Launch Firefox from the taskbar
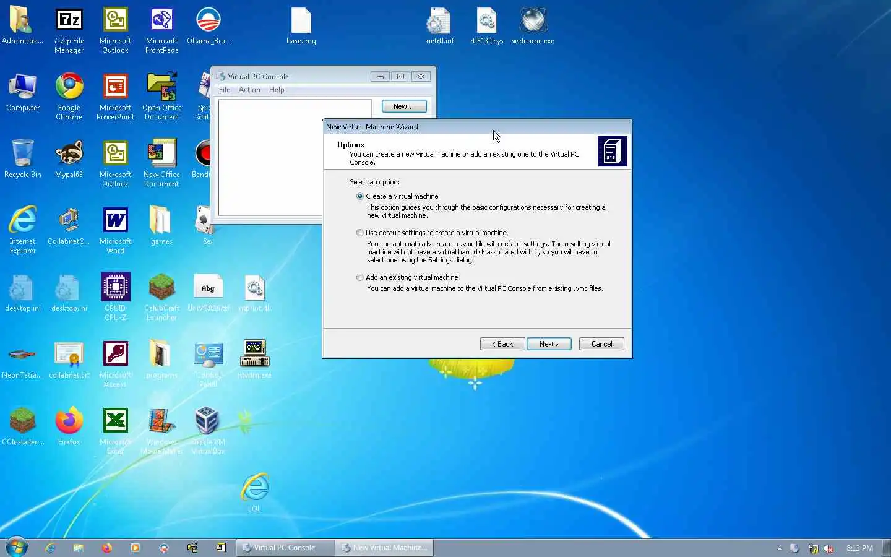 click(107, 548)
